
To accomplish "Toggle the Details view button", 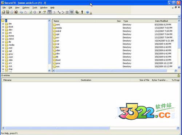I will pos(72,12).
